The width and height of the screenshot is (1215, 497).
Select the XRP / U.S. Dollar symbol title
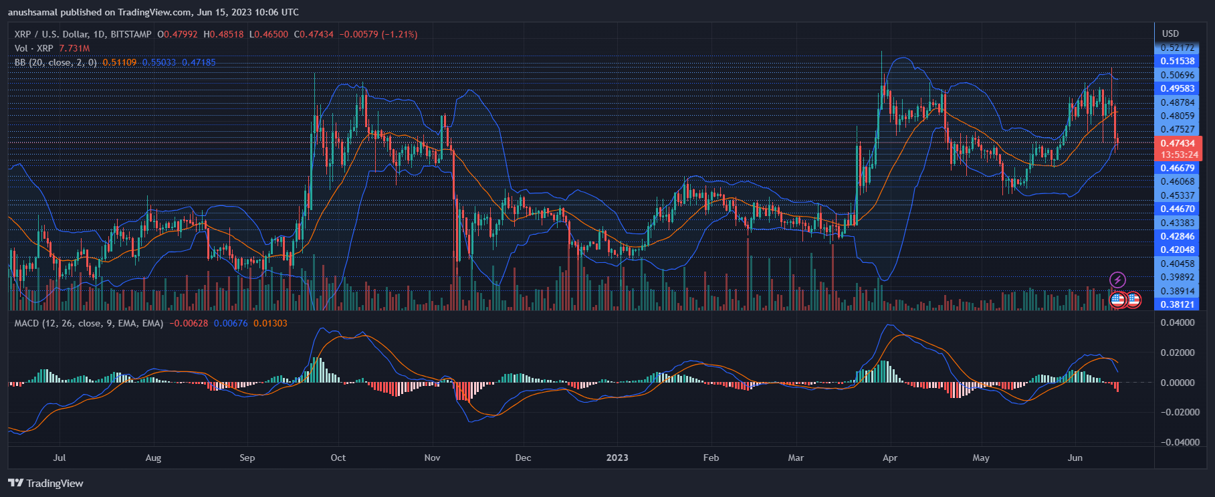point(83,34)
